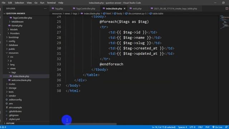Collapse the tags folder
This screenshot has height=129, width=229.
[x=14, y=72]
